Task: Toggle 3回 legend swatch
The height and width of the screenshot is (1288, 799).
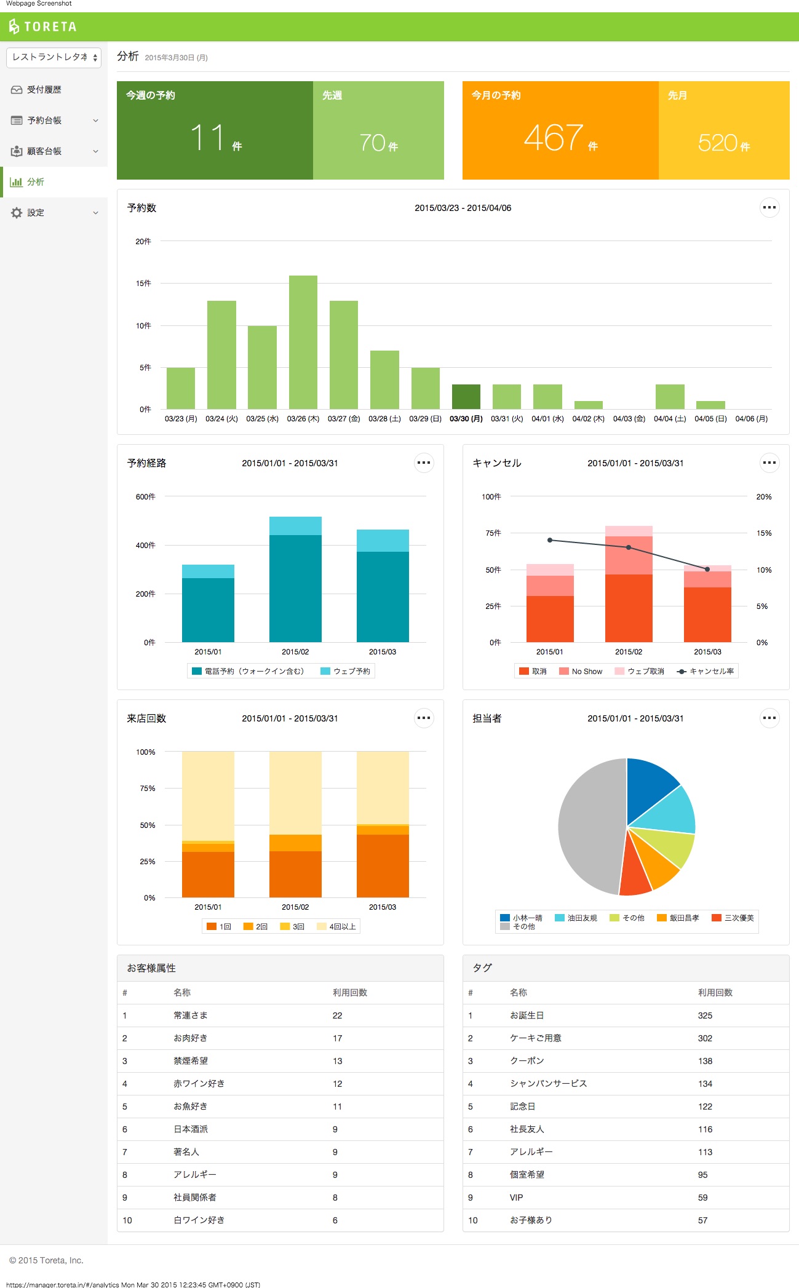Action: coord(285,926)
